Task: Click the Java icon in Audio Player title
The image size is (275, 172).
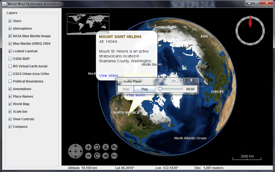Action: [120, 81]
